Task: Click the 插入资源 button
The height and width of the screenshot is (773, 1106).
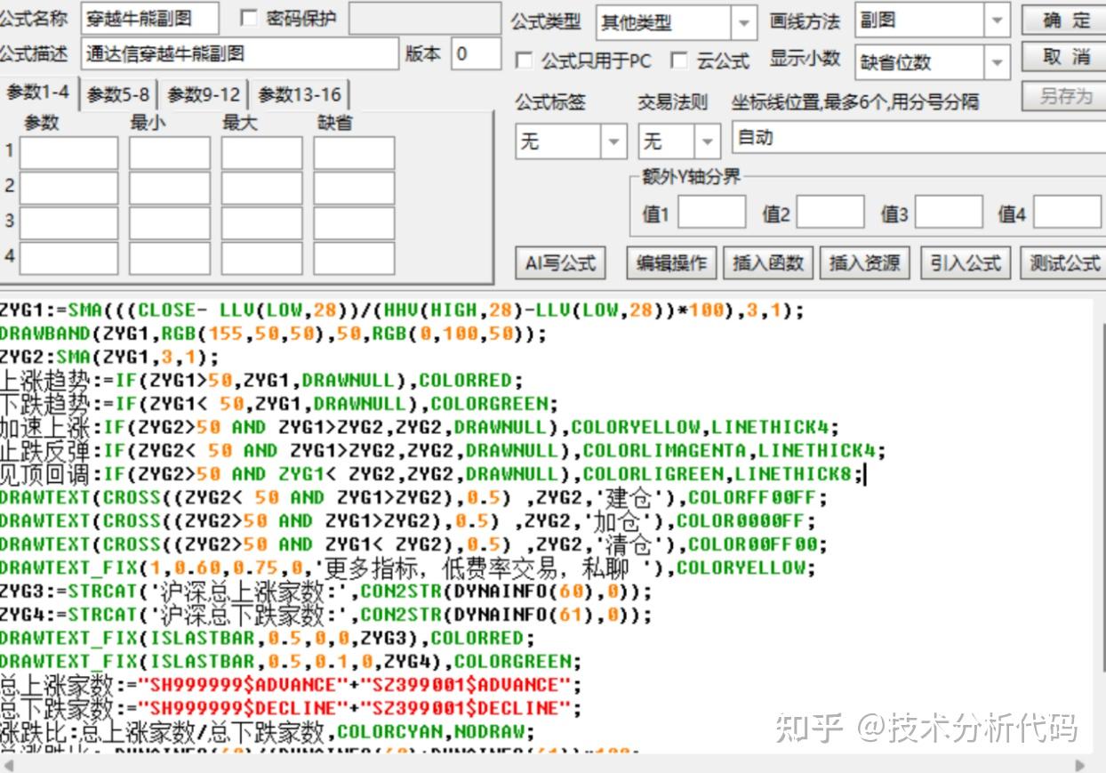Action: click(x=864, y=263)
